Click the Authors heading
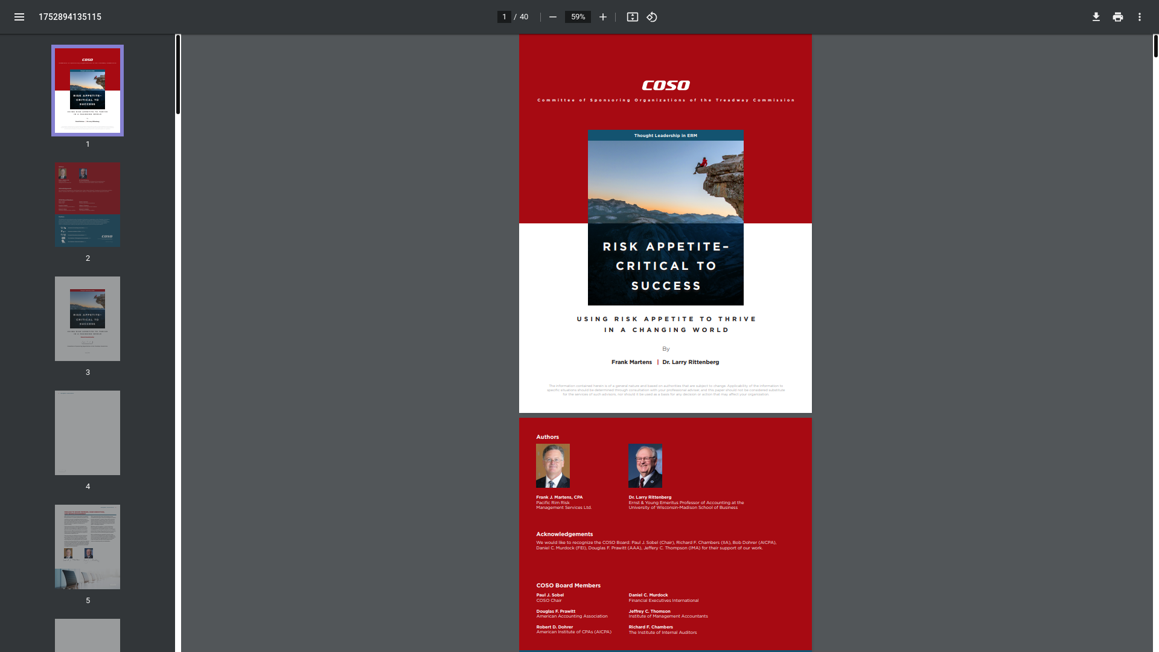Screen dimensions: 1159x652 [x=548, y=437]
